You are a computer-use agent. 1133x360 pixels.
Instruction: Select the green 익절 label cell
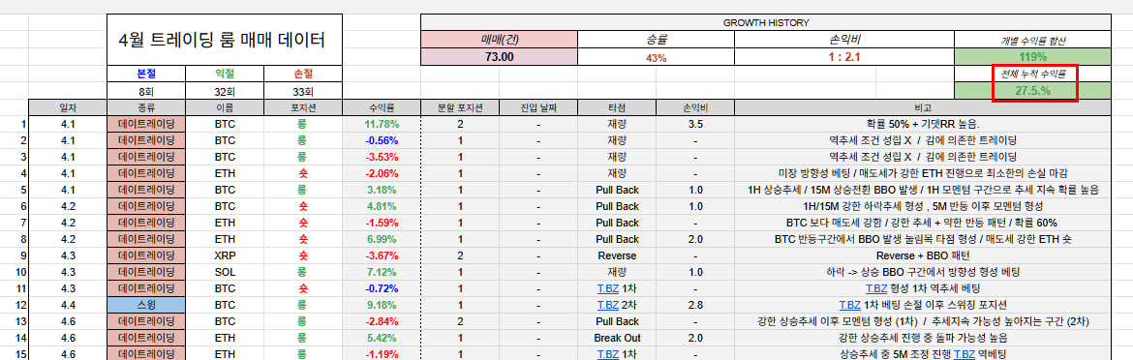pyautogui.click(x=225, y=74)
